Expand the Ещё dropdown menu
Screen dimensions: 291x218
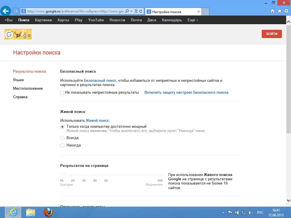[193, 20]
